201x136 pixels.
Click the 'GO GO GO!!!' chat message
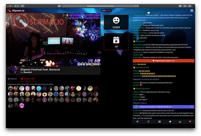point(147,23)
